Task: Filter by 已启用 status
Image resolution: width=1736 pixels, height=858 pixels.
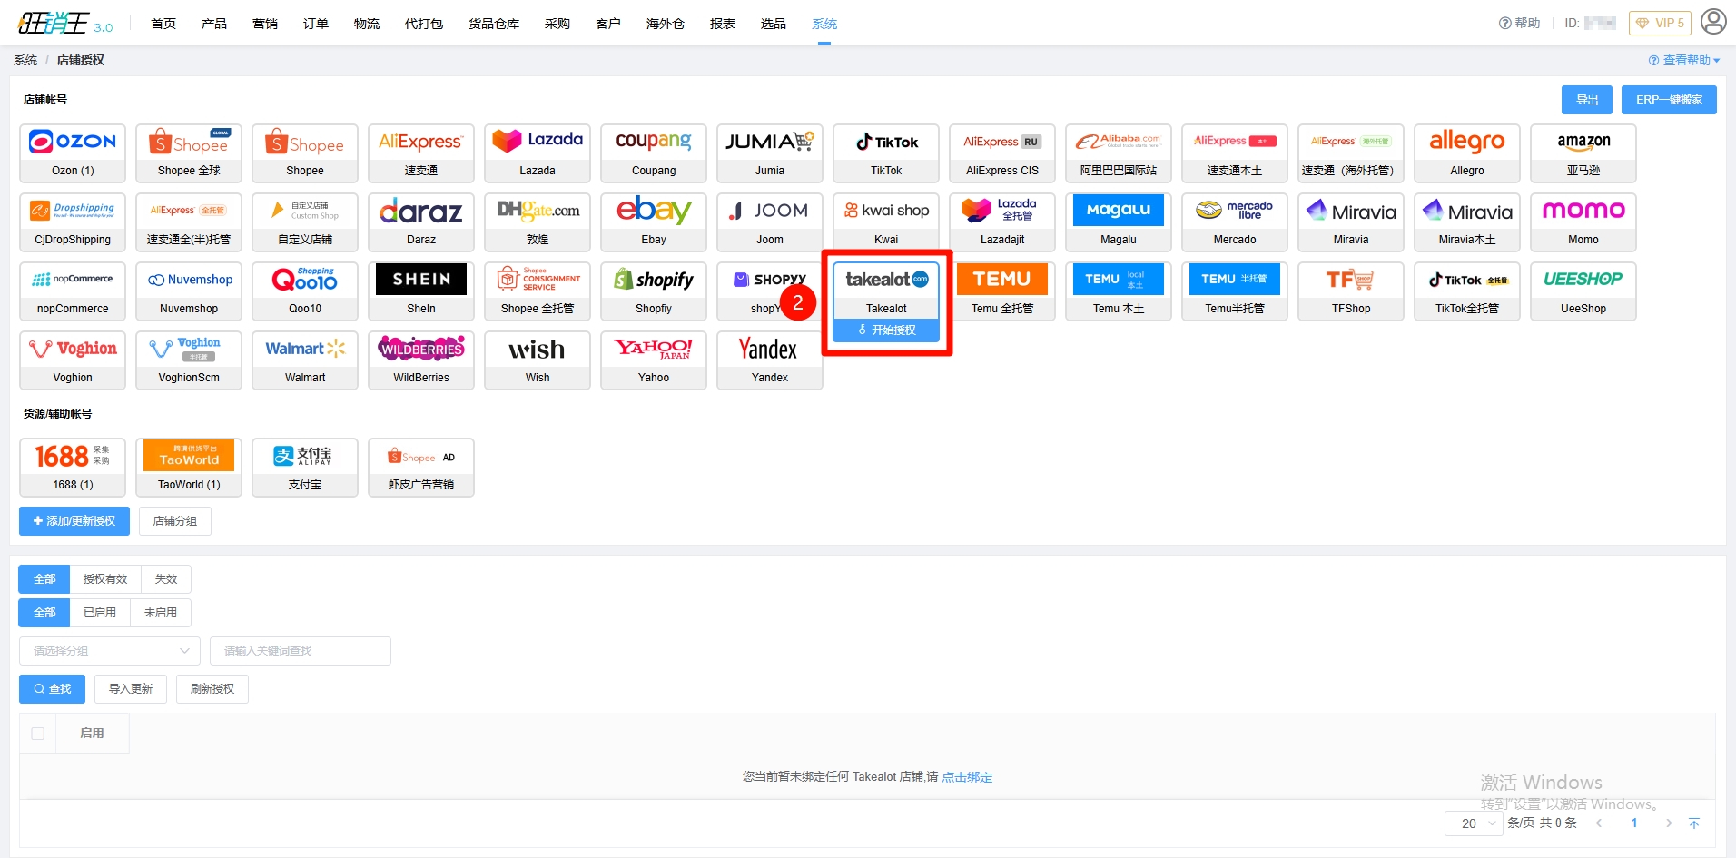Action: point(100,613)
